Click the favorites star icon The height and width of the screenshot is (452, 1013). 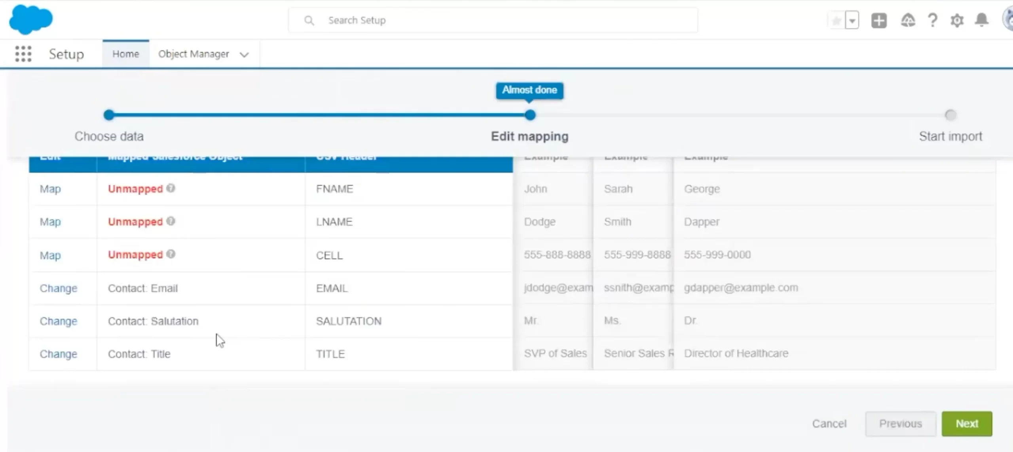tap(836, 21)
